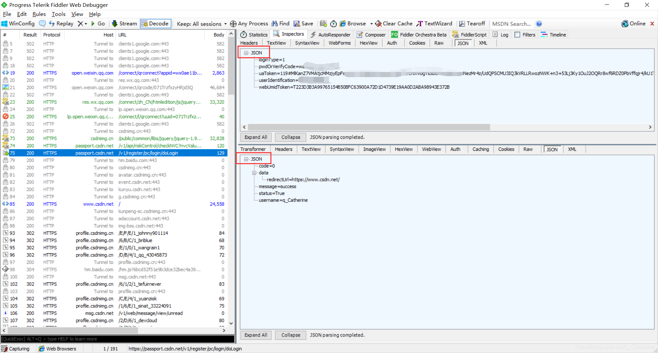Image resolution: width=658 pixels, height=353 pixels.
Task: Click response panel Expand All button
Action: tap(256, 335)
